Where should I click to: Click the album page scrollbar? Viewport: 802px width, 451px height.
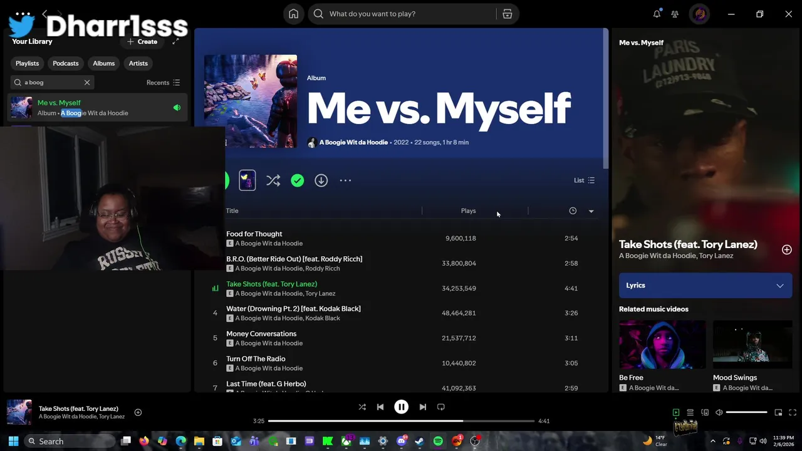[x=605, y=99]
